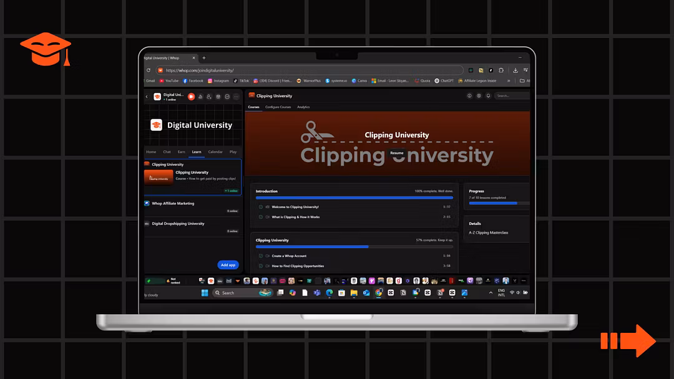The width and height of the screenshot is (674, 379).
Task: Open the Whop Affiliate Marketing app
Action: 193,207
